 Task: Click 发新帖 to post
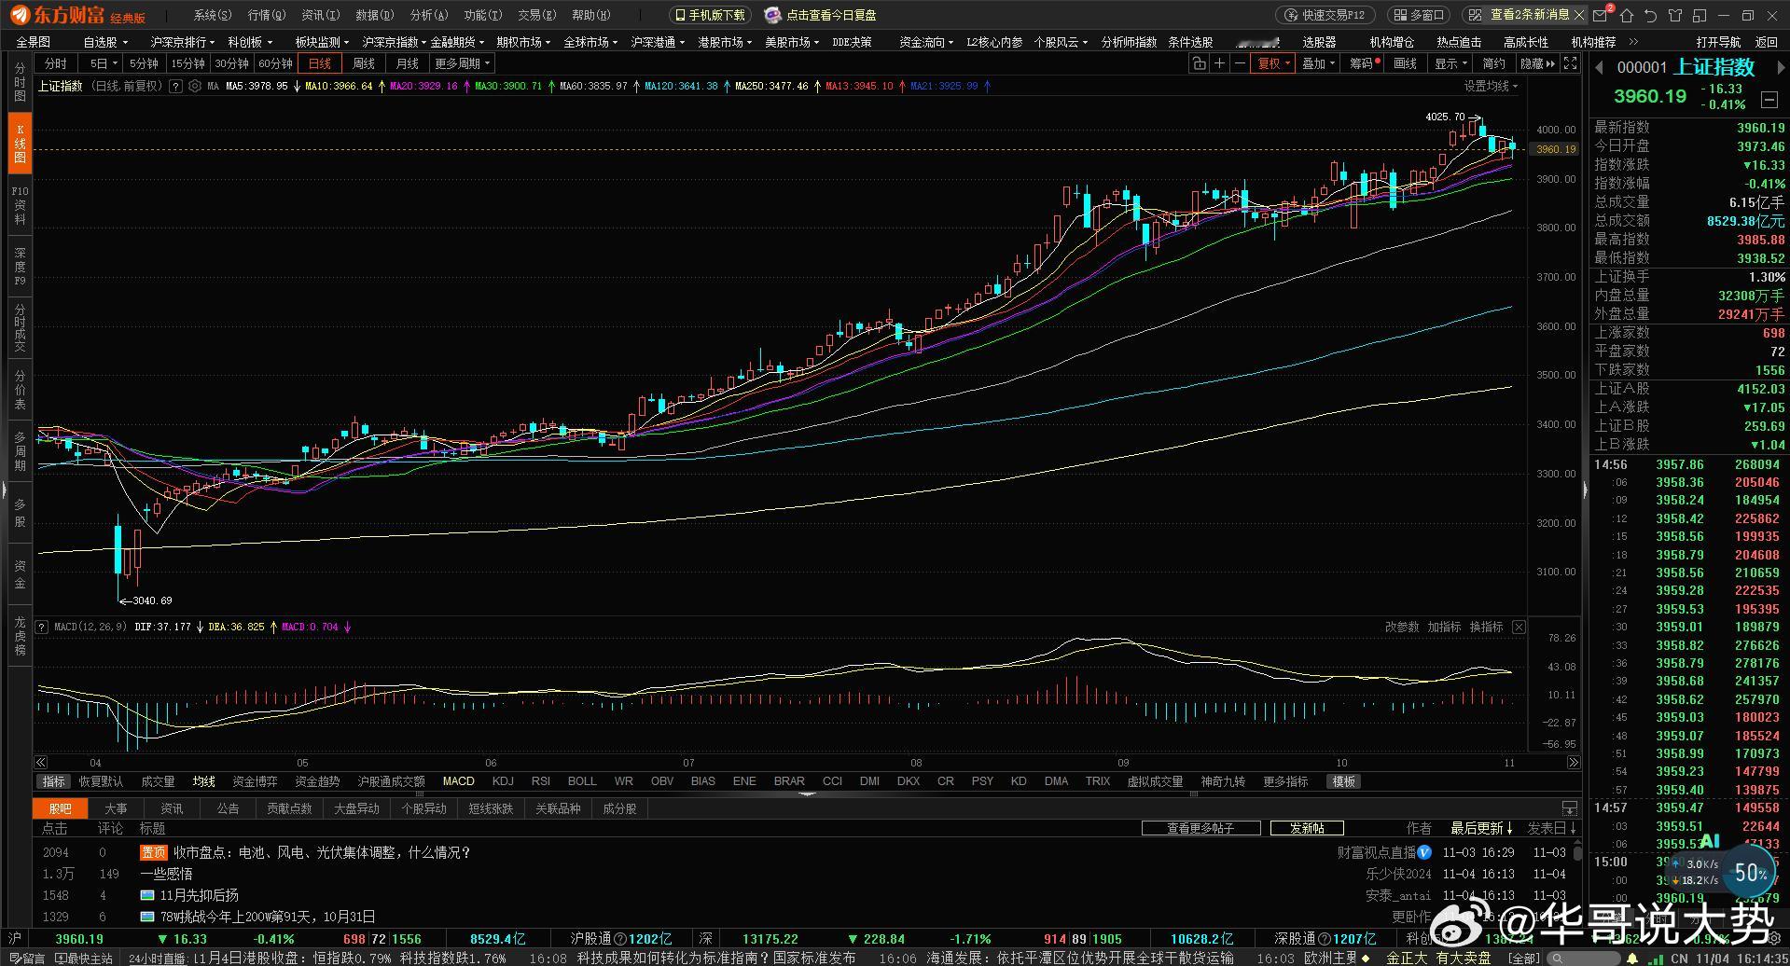pyautogui.click(x=1307, y=828)
